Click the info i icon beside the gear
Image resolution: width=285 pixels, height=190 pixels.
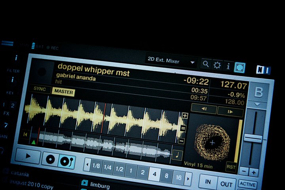[x=228, y=66]
